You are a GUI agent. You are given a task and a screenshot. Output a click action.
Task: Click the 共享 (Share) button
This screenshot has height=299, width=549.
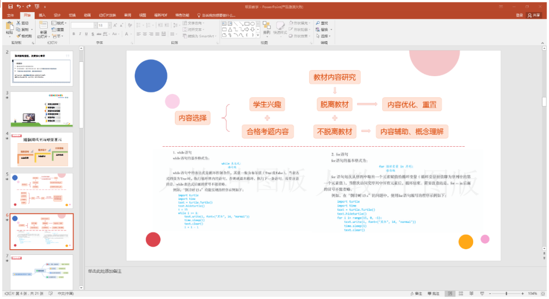pos(534,15)
